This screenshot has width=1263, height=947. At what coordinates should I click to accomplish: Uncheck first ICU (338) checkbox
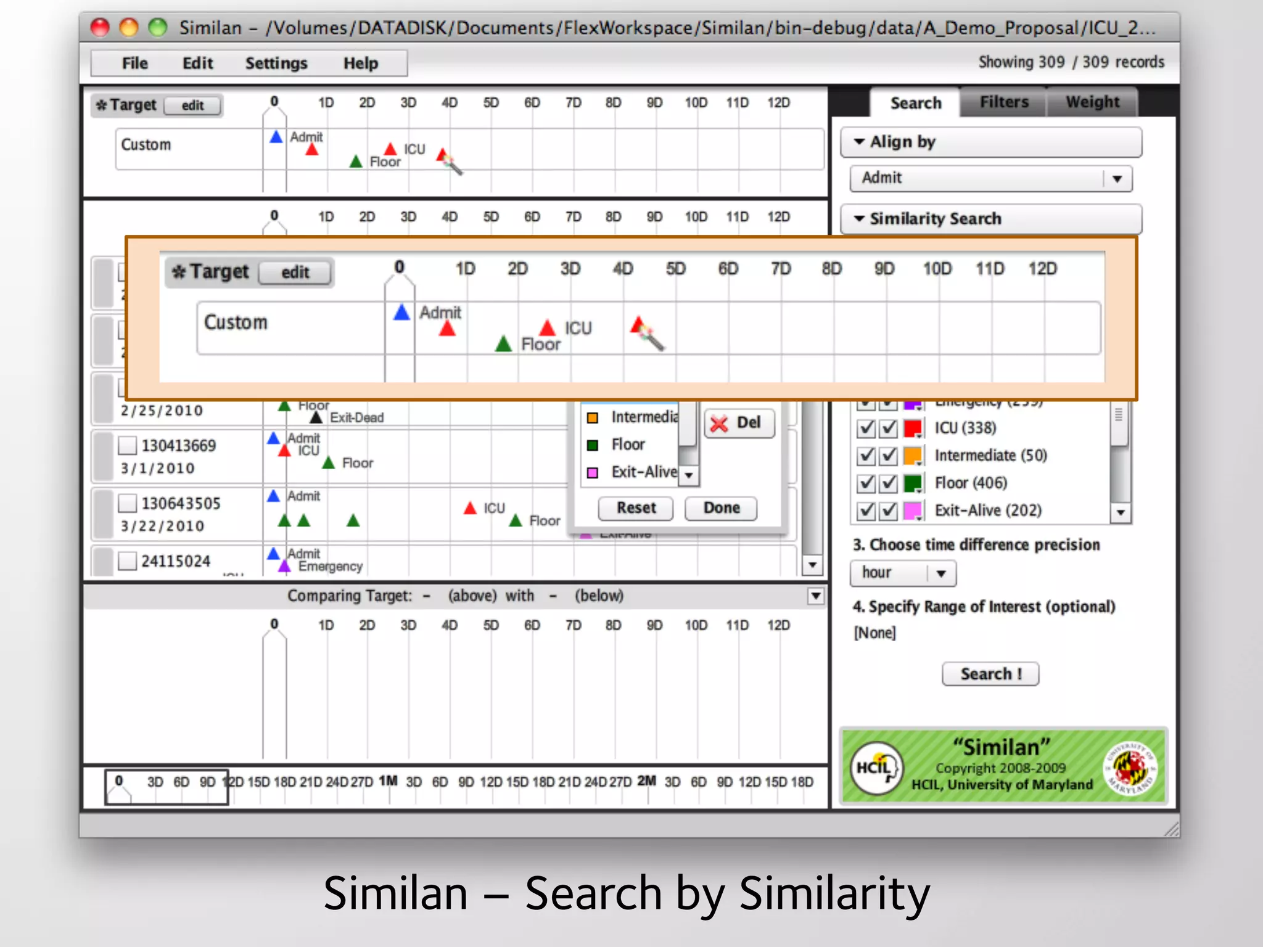coord(866,428)
